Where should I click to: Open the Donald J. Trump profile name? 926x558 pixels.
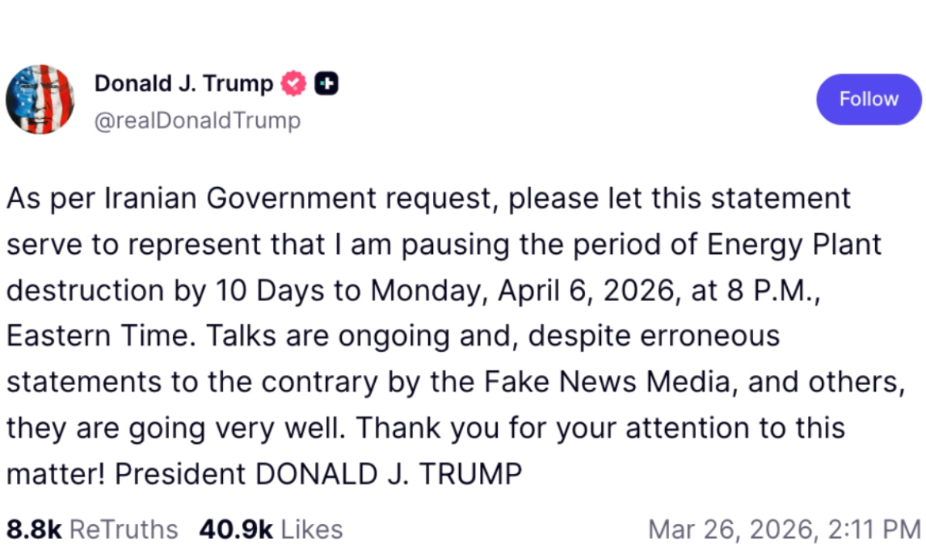[x=184, y=83]
